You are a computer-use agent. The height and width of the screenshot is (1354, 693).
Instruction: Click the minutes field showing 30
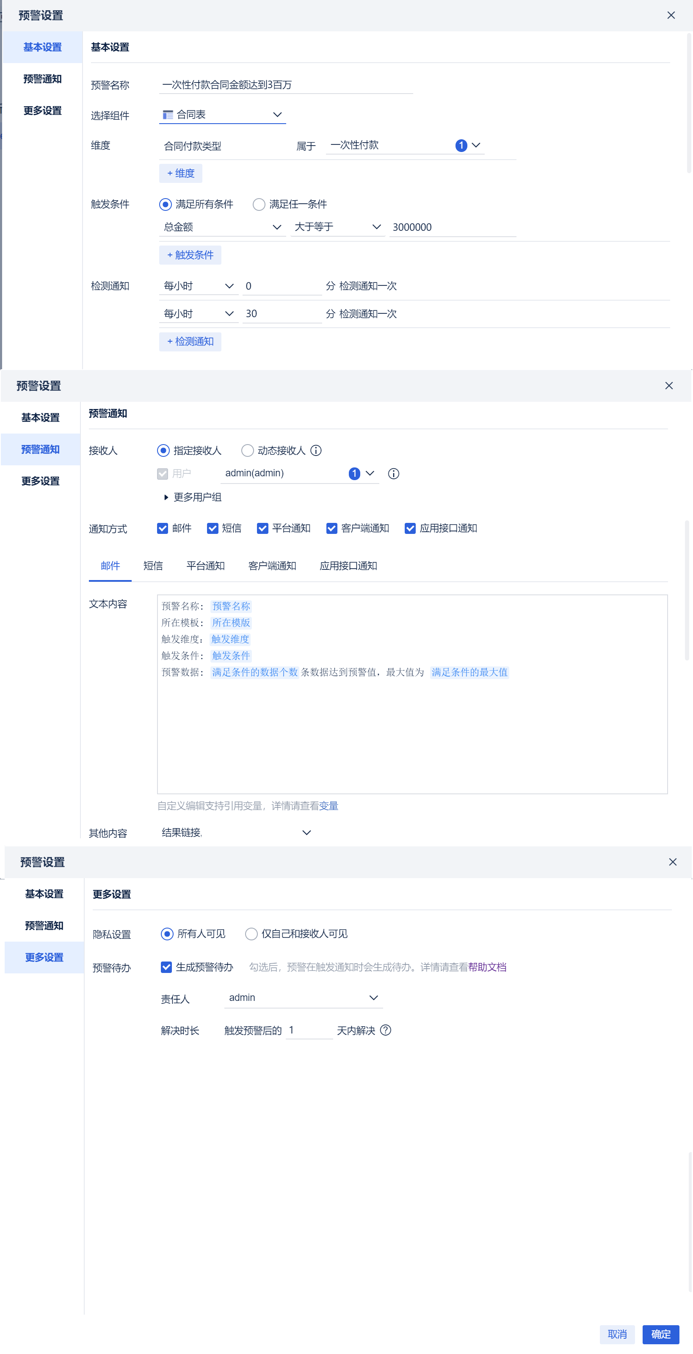point(282,314)
